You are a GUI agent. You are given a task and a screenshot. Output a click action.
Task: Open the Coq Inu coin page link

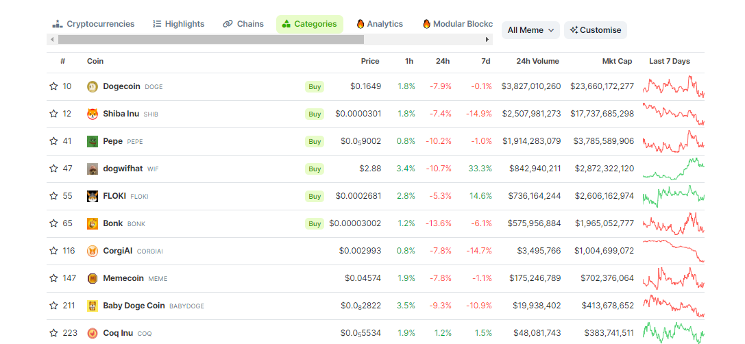127,333
